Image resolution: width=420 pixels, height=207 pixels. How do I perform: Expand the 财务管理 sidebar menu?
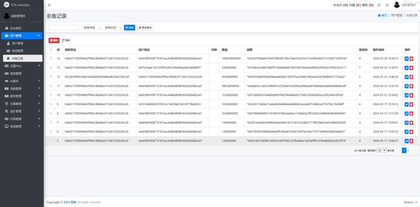click(x=21, y=96)
